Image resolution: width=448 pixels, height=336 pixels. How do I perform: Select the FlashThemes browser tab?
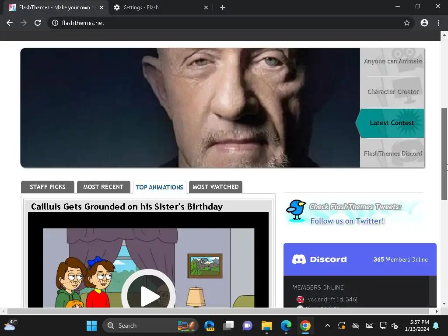tap(56, 7)
